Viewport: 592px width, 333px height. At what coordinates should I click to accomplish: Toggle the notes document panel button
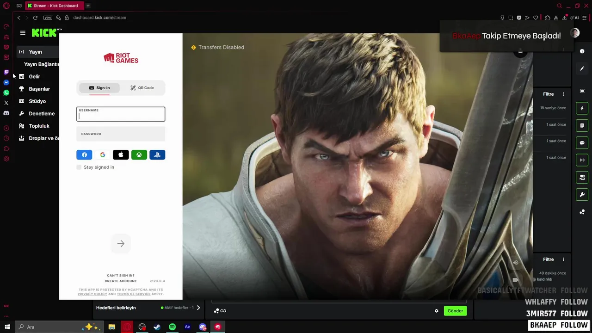point(582,125)
